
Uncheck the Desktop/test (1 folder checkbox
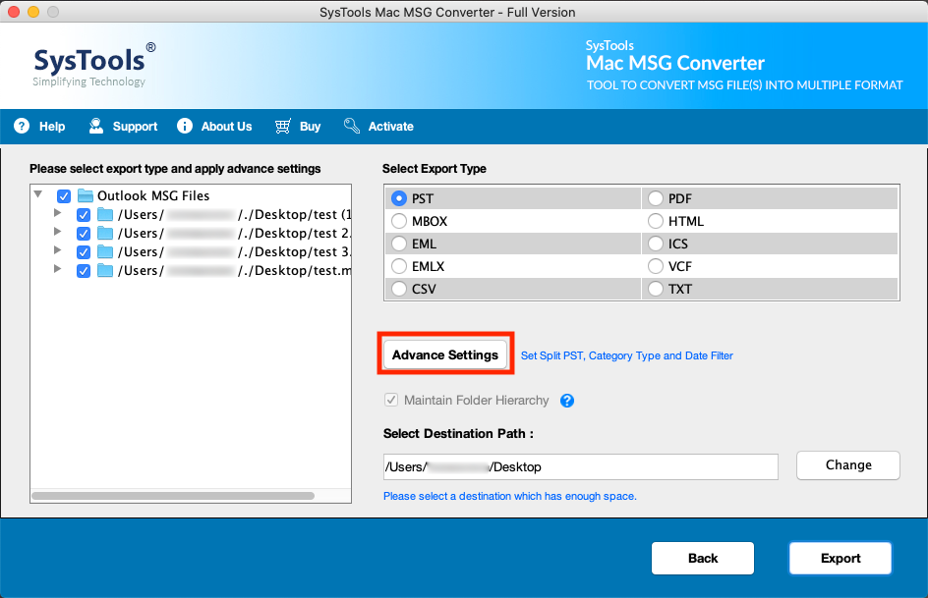click(84, 214)
